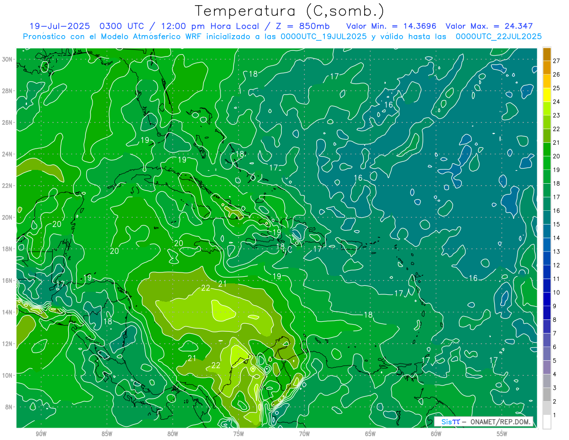Click the '90W' longitude axis label
The image size is (569, 440).
[x=41, y=434]
